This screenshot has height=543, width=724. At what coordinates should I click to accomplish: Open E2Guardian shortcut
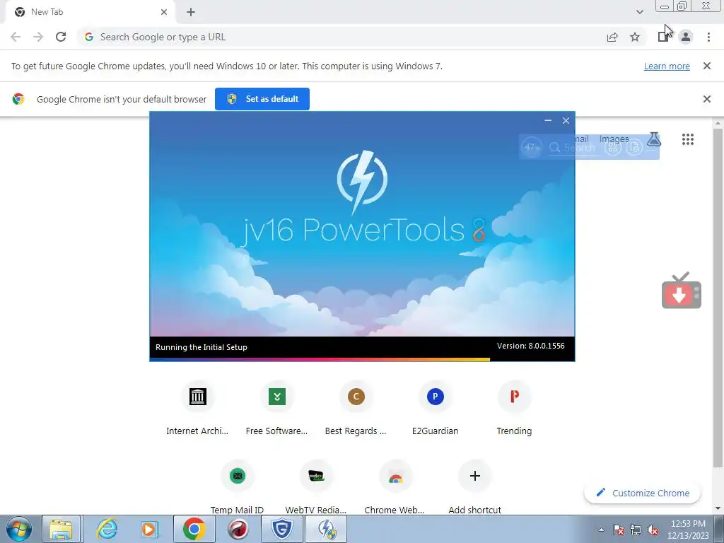[x=435, y=408]
